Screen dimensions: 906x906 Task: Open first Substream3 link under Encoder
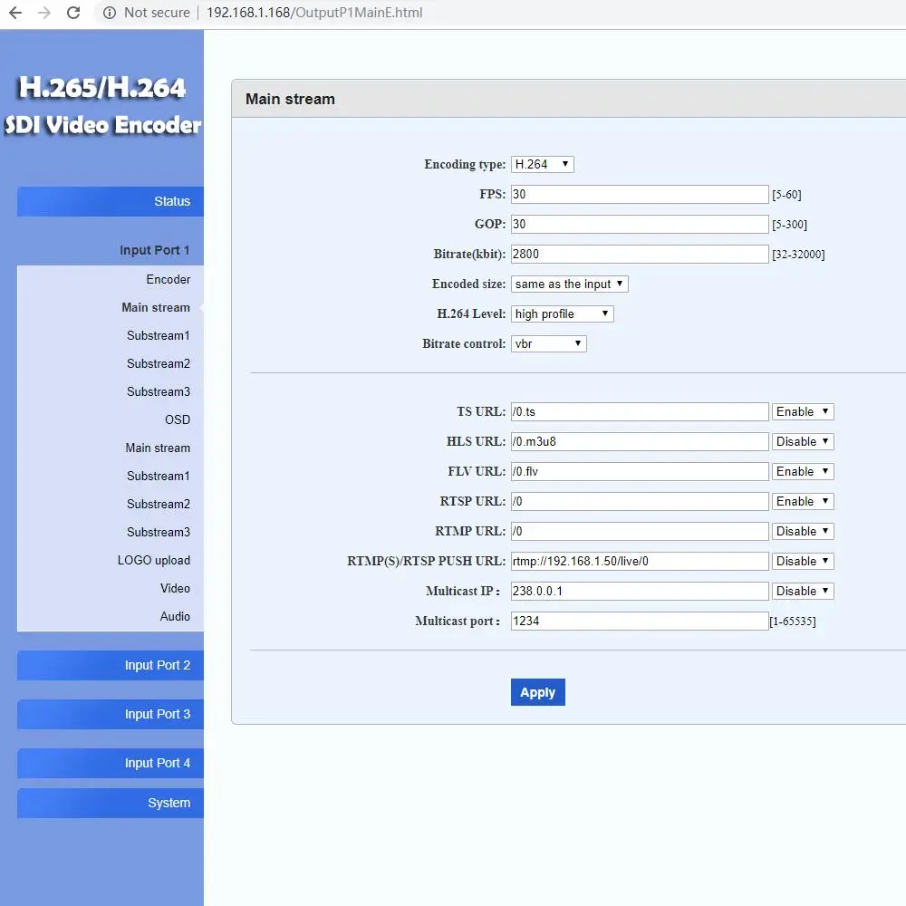(x=159, y=391)
